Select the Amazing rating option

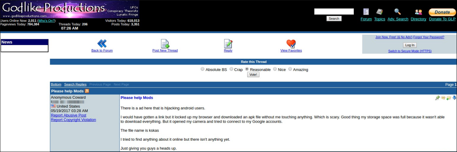coord(290,69)
